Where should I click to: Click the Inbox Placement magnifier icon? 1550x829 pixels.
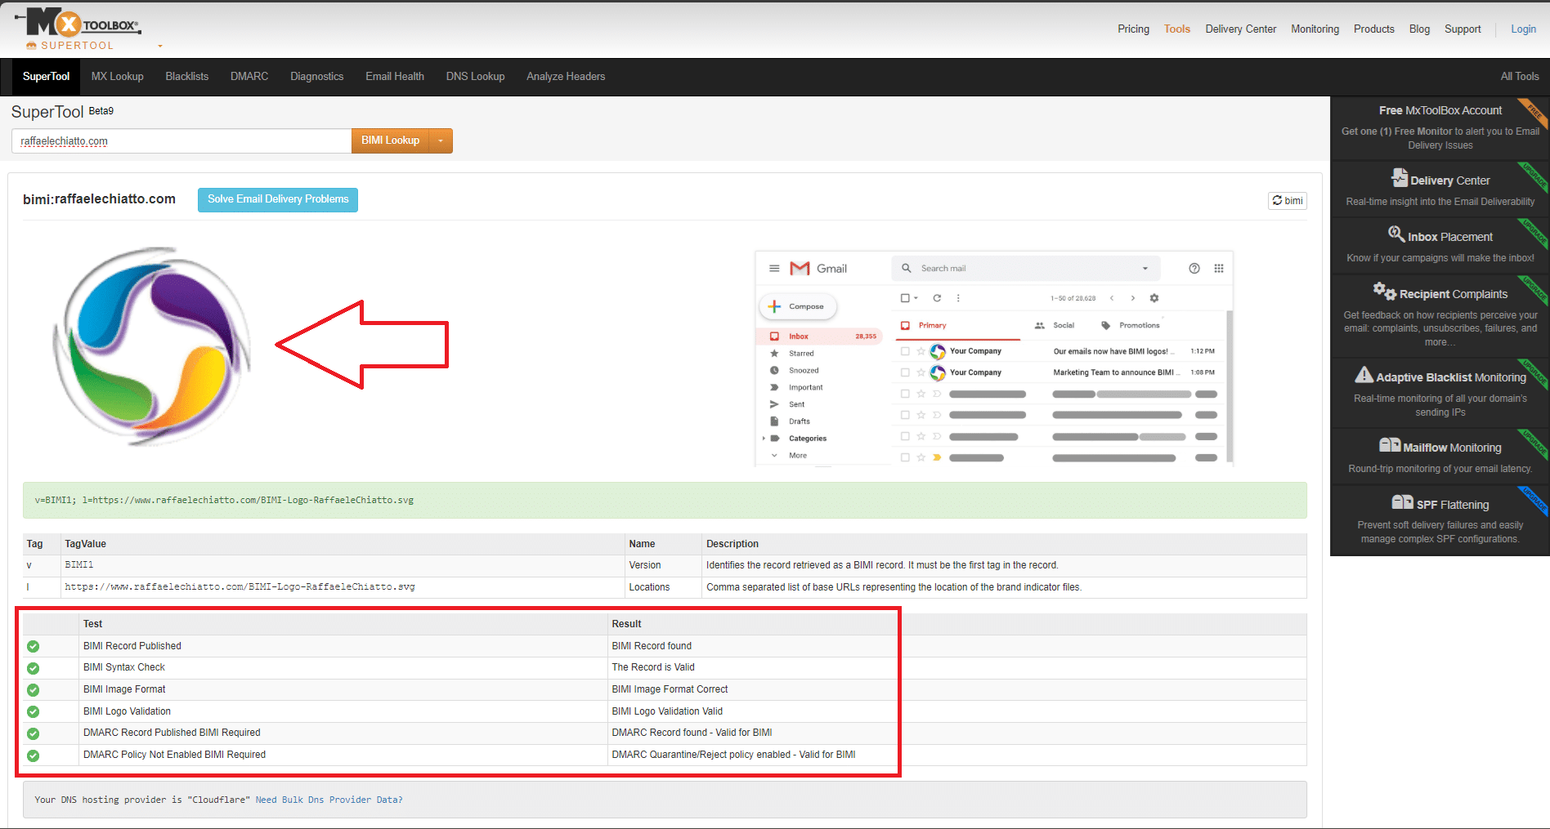pyautogui.click(x=1396, y=234)
